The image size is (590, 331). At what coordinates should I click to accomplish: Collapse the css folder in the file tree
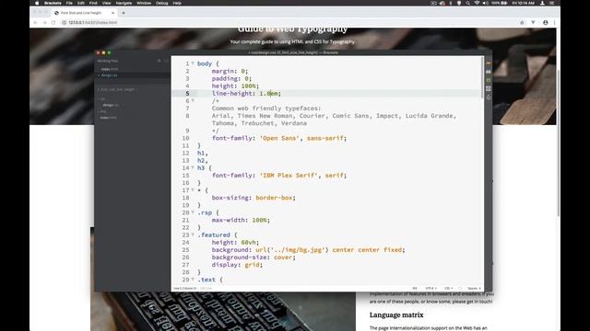[x=102, y=99]
